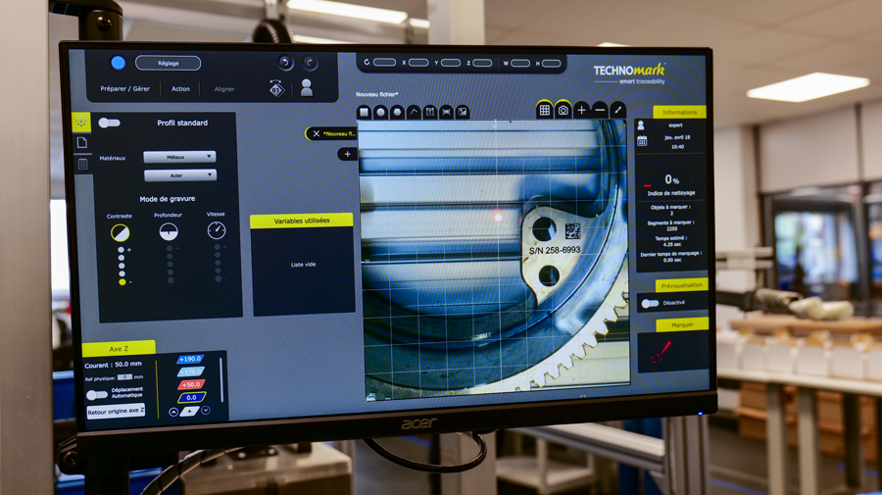Zoom out with the minus icon
The height and width of the screenshot is (495, 882).
(x=600, y=110)
